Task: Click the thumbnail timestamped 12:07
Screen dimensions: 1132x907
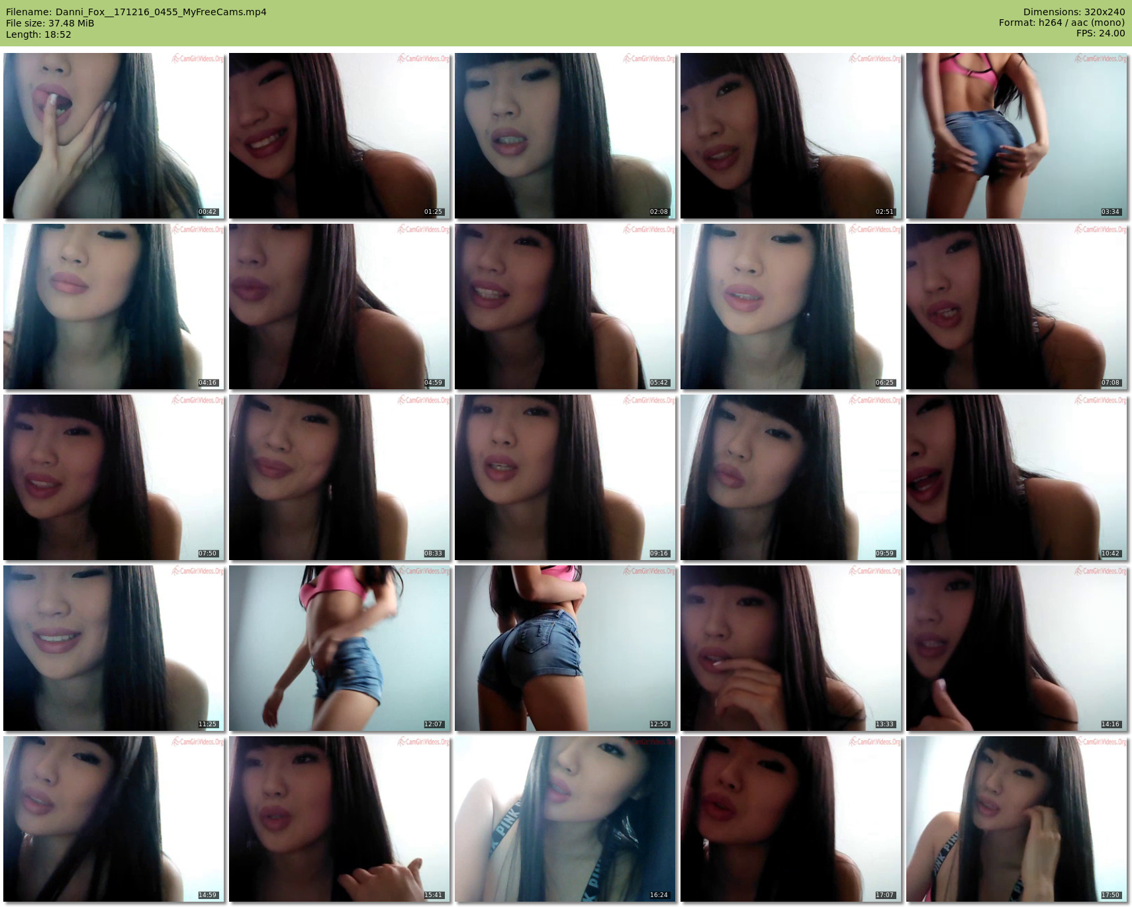Action: coord(340,648)
